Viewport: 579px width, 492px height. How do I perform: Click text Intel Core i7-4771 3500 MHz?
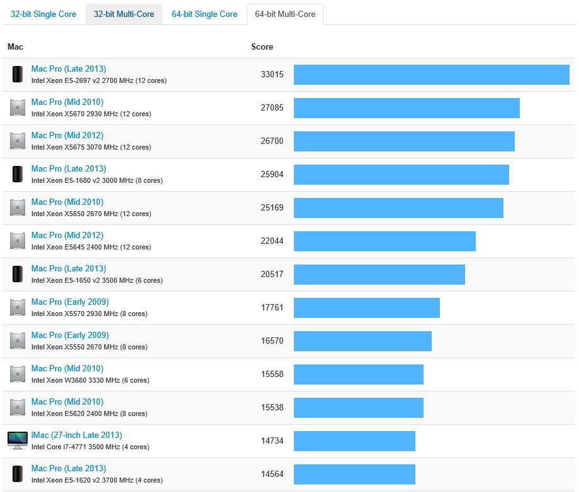76,447
